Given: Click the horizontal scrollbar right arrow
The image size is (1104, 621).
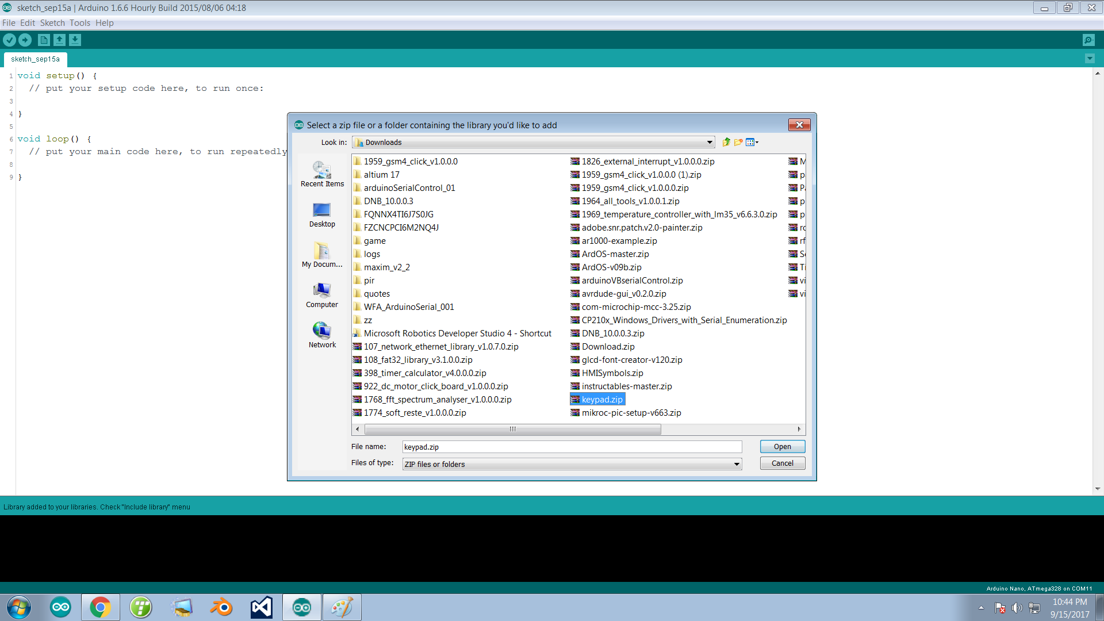Looking at the screenshot, I should [799, 429].
